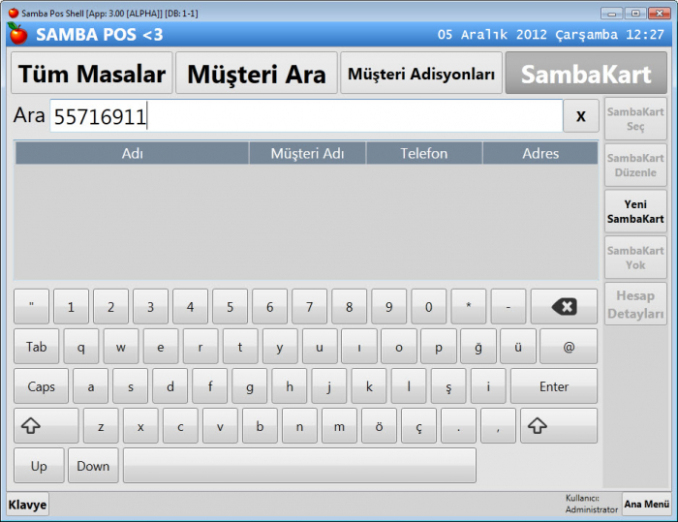Go to Ana Menü
The image size is (678, 522).
pos(646,505)
